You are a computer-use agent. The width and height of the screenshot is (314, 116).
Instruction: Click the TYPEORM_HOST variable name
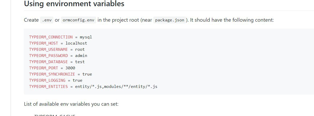[44, 43]
